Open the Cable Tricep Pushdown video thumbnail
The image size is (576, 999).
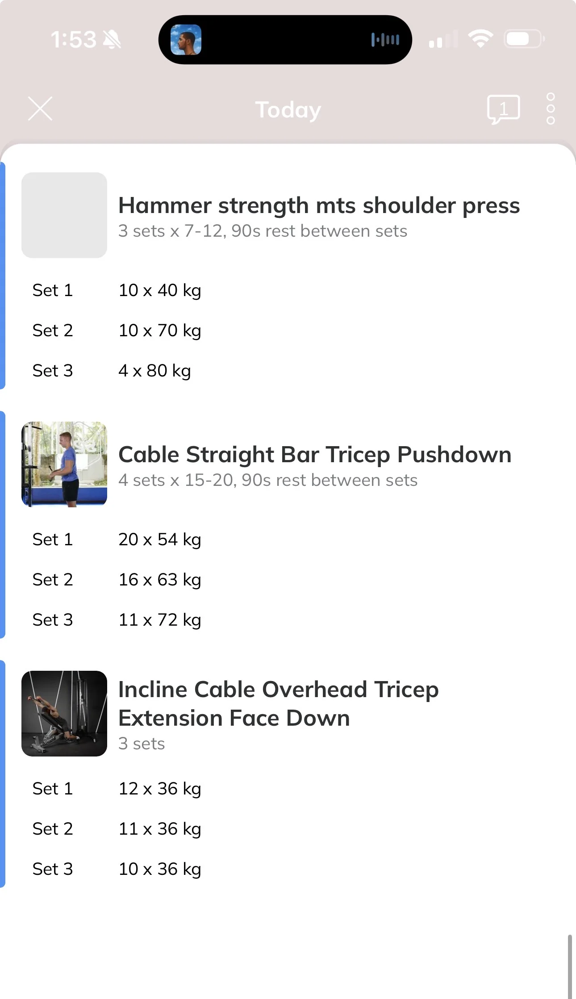click(x=64, y=464)
